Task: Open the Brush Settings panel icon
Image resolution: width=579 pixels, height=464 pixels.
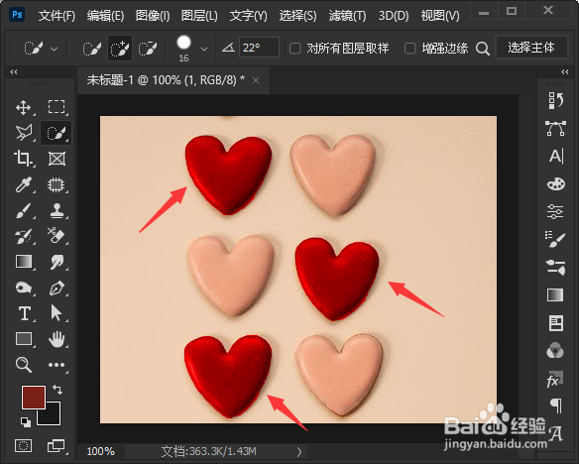Action: [x=555, y=239]
